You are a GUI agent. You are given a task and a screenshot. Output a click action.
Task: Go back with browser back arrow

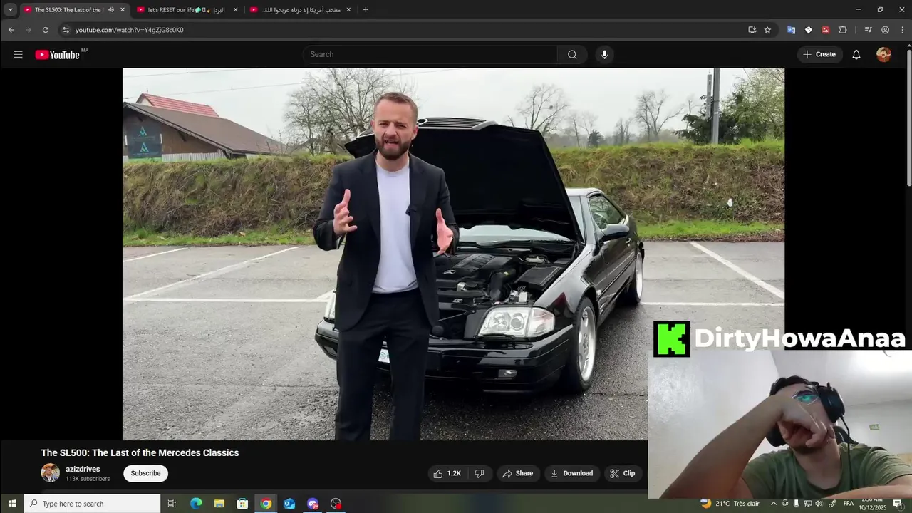click(x=11, y=30)
